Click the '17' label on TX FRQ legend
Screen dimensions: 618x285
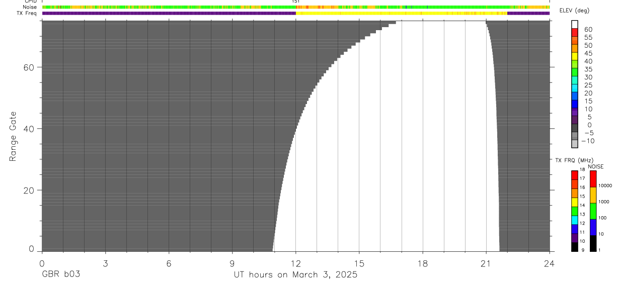pos(582,178)
